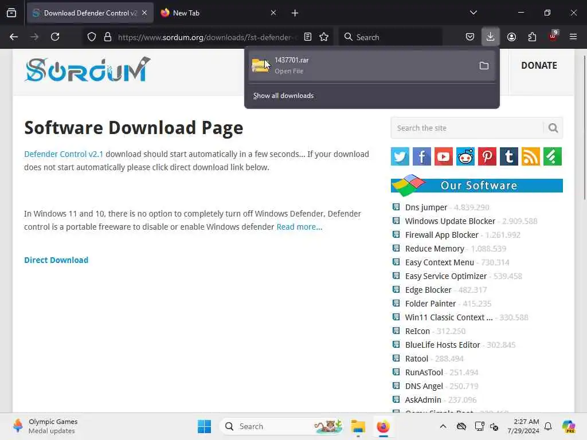
Task: Open a new tab with plus button
Action: point(295,13)
